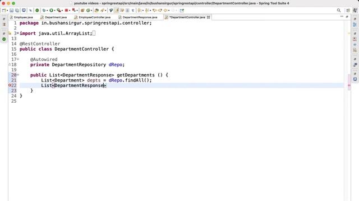Click the External Tools run icon
This screenshot has width=359, height=201.
pos(58,10)
